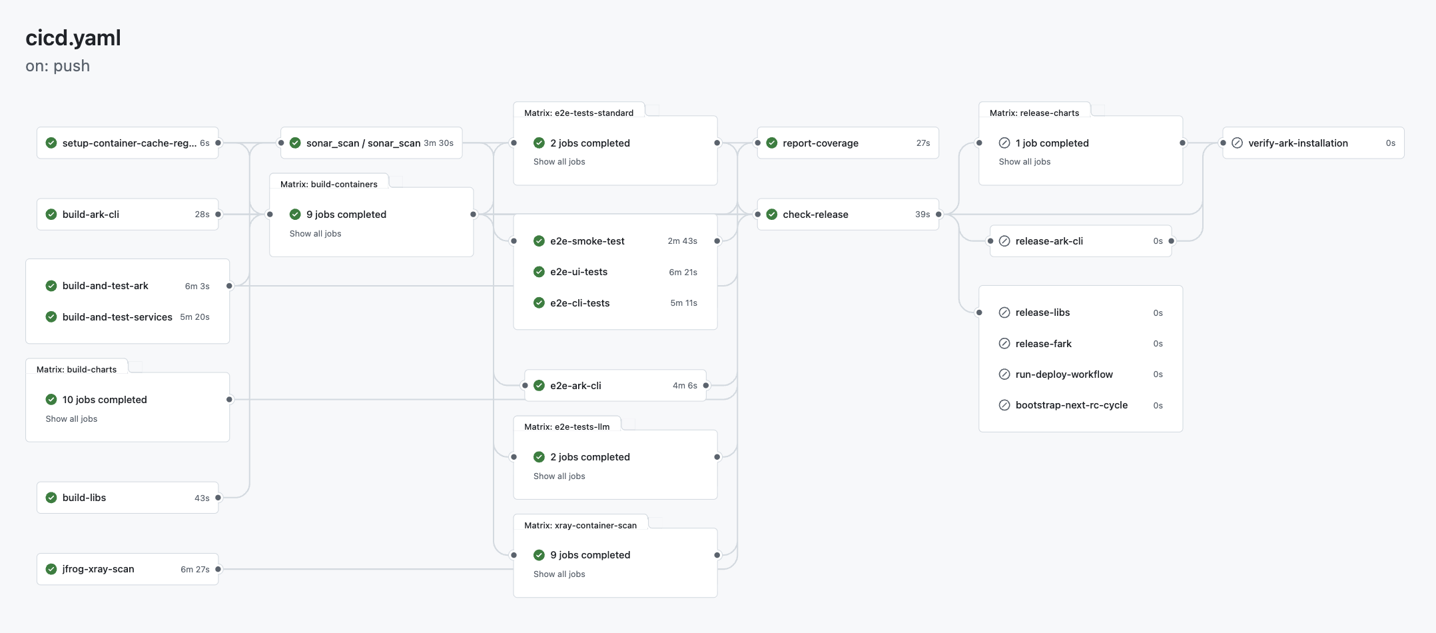Click the 5m 20s duration of build-and-test-services
Image resolution: width=1436 pixels, height=633 pixels.
pyautogui.click(x=194, y=317)
